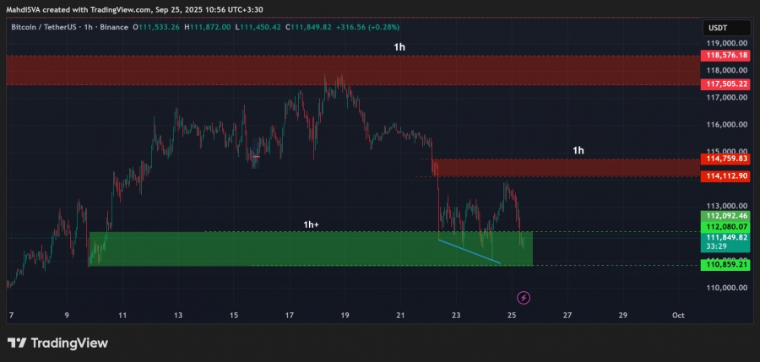Viewport: 760px width, 362px height.
Task: Click the purple lightning bolt event icon
Action: [524, 297]
